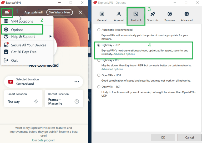Click the Join beta program link
Viewport: 202px width, 143px height.
pos(44,140)
